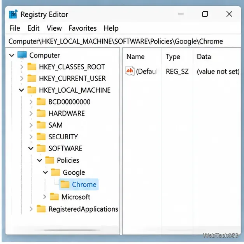Select the Chrome key label
244x244 pixels.
84,184
